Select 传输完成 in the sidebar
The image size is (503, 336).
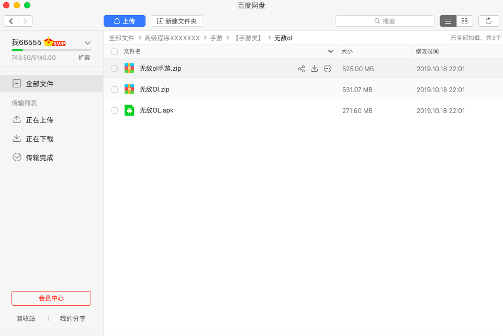click(39, 158)
